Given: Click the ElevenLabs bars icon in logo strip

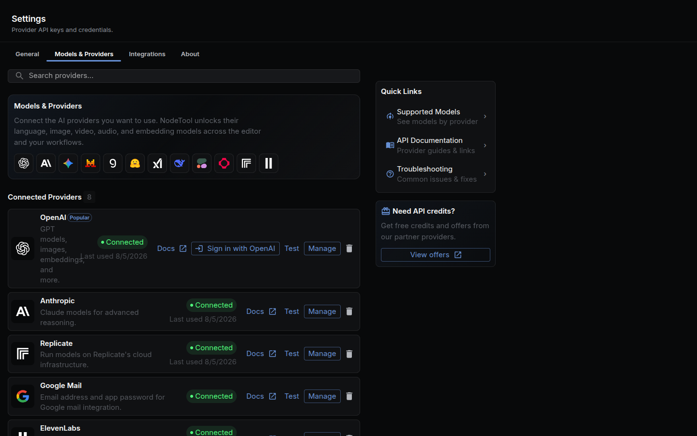Looking at the screenshot, I should (x=269, y=163).
